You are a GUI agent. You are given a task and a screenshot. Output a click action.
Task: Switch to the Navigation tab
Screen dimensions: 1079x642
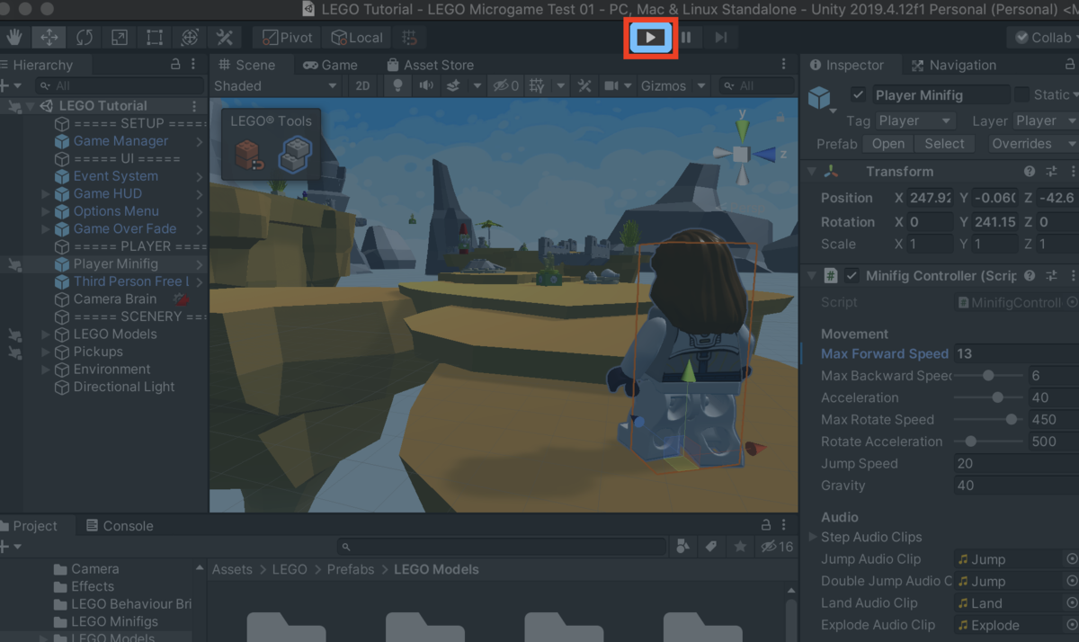click(953, 65)
